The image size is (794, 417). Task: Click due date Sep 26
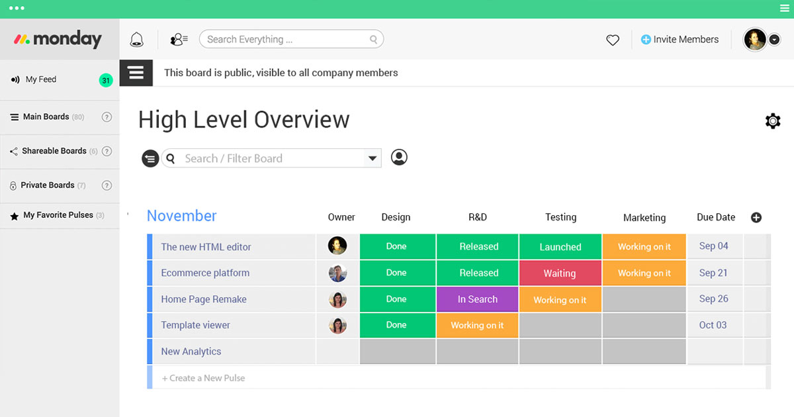[x=714, y=299]
